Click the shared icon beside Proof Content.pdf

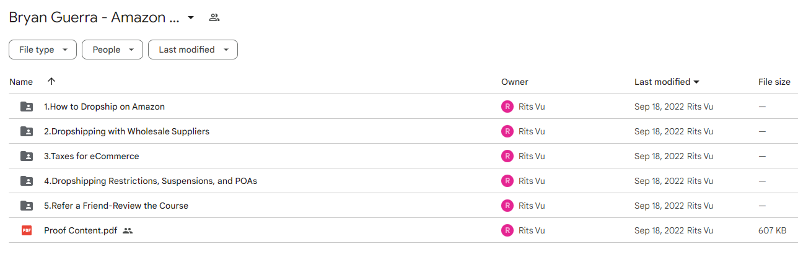[x=128, y=230]
